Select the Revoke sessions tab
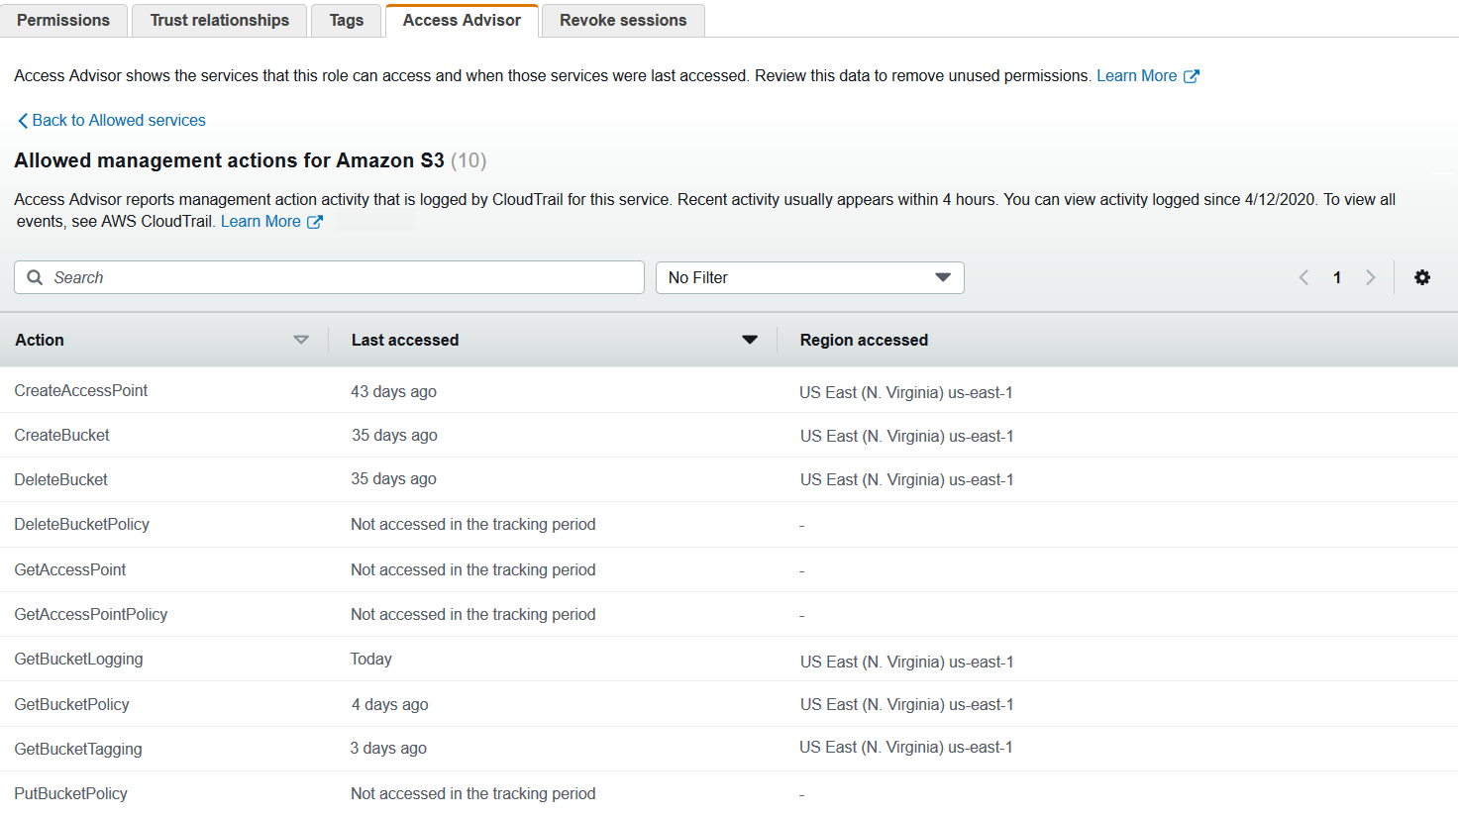1459x817 pixels. 622,19
